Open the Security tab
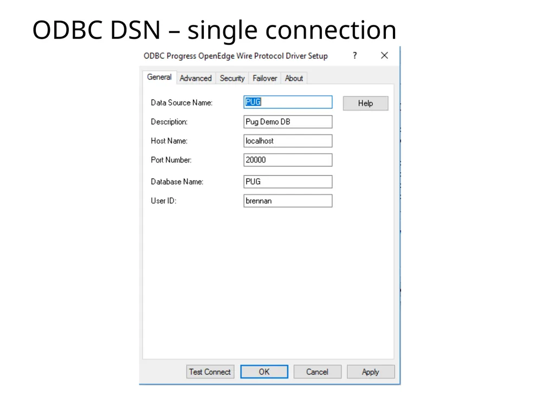Viewport: 555px width, 416px height. point(232,78)
